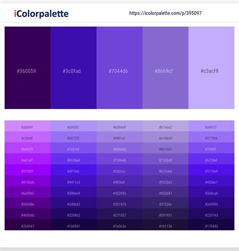
Task: Choose the #b7a6e2 shade cell
Action: pyautogui.click(x=165, y=126)
